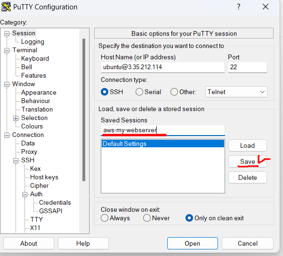This screenshot has width=283, height=256.
Task: Click the category tree scrollbar thumb
Action: point(84,110)
